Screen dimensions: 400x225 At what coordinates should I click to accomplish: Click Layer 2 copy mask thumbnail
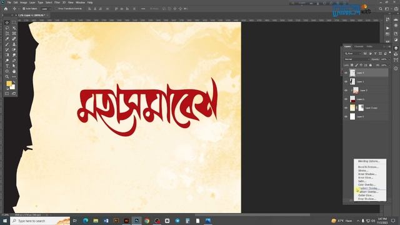(361, 108)
